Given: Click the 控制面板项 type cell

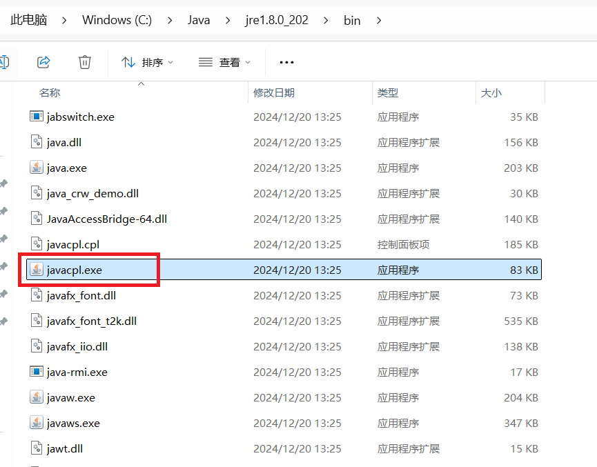Looking at the screenshot, I should click(x=403, y=244).
